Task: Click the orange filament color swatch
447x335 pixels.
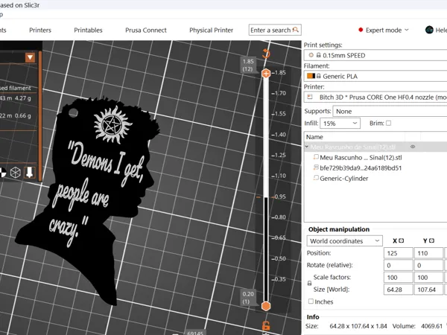Action: pyautogui.click(x=311, y=76)
